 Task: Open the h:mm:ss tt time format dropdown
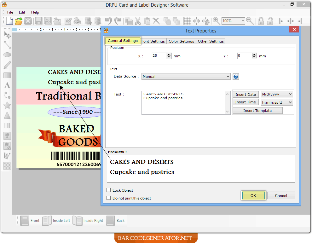(277, 102)
